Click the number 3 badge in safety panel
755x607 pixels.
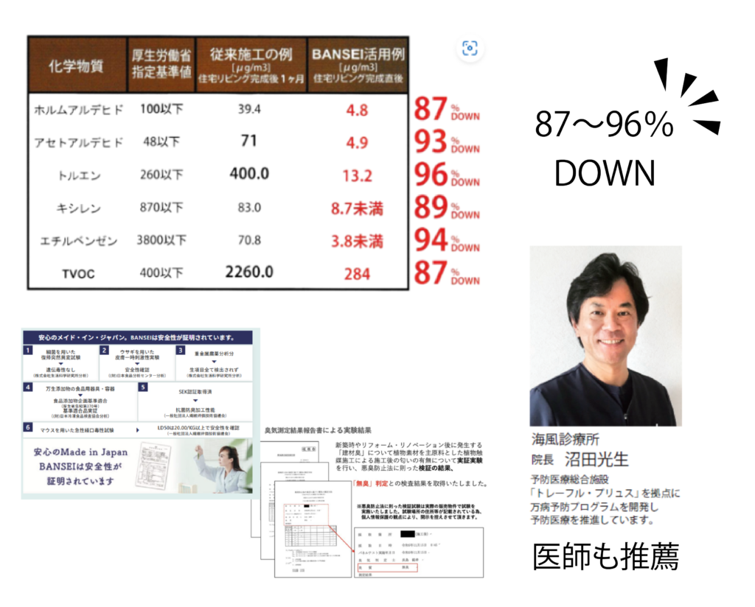[x=180, y=351]
